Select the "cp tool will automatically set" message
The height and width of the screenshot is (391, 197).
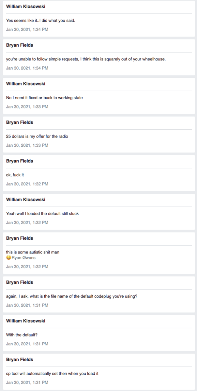click(x=52, y=373)
